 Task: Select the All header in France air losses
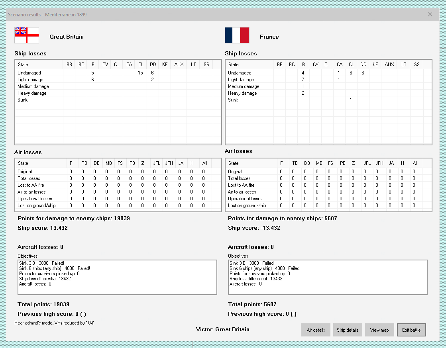[x=415, y=163]
